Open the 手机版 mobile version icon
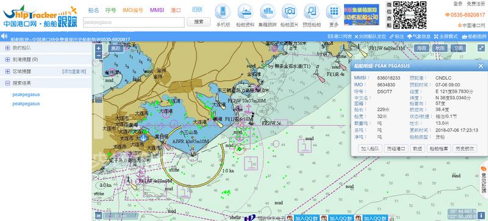 (223, 12)
